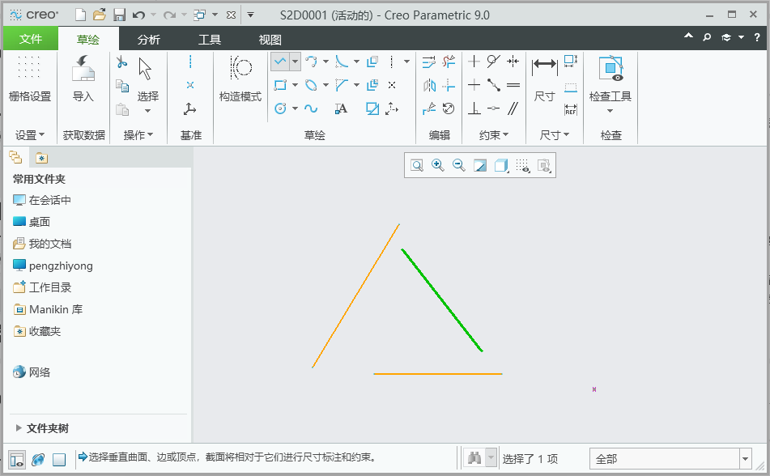Select the Line sketching tool

(279, 61)
